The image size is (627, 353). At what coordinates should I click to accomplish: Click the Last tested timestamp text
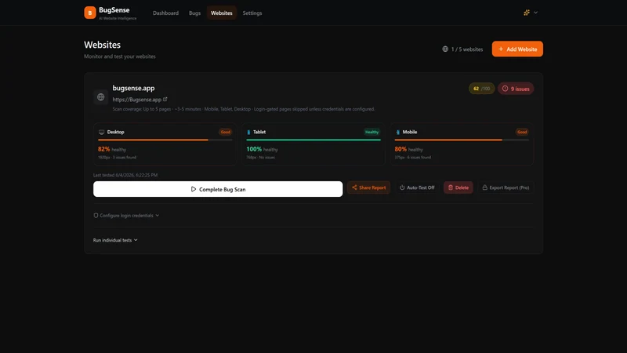125,175
